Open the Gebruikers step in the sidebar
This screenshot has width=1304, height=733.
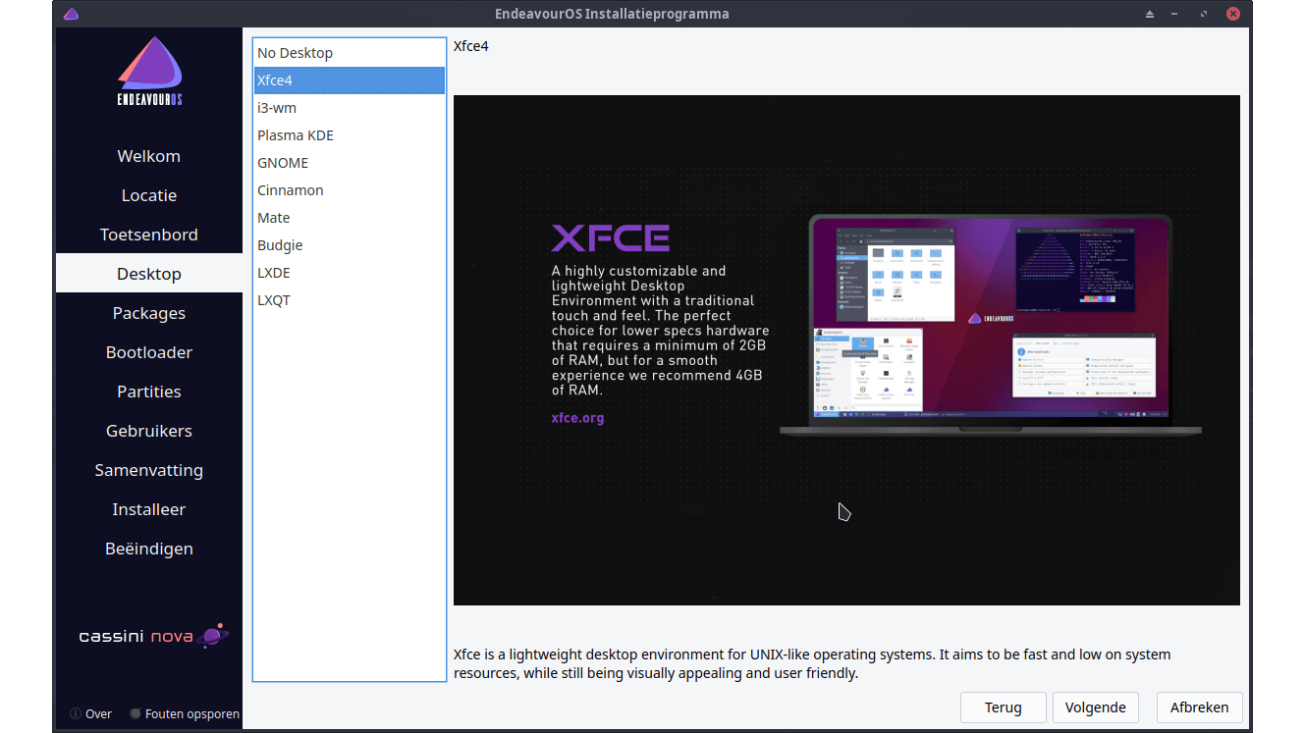coord(148,430)
